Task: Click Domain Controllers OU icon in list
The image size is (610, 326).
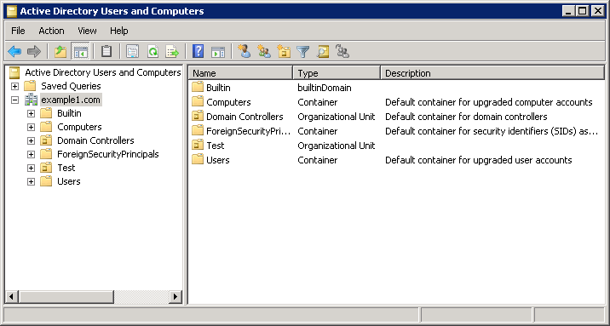Action: (198, 116)
